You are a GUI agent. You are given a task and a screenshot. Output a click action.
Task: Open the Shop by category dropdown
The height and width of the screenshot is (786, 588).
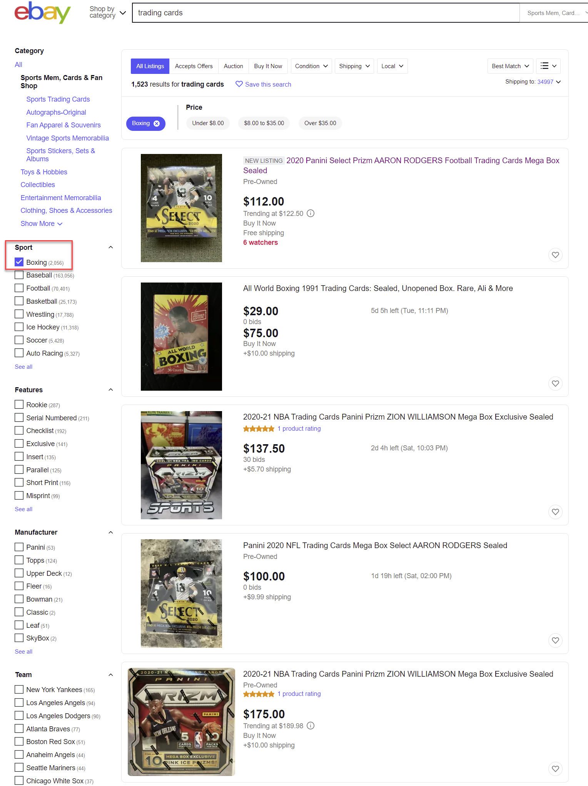[x=107, y=12]
